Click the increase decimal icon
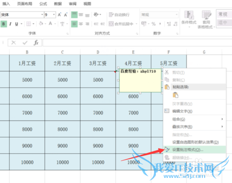 click(x=169, y=24)
